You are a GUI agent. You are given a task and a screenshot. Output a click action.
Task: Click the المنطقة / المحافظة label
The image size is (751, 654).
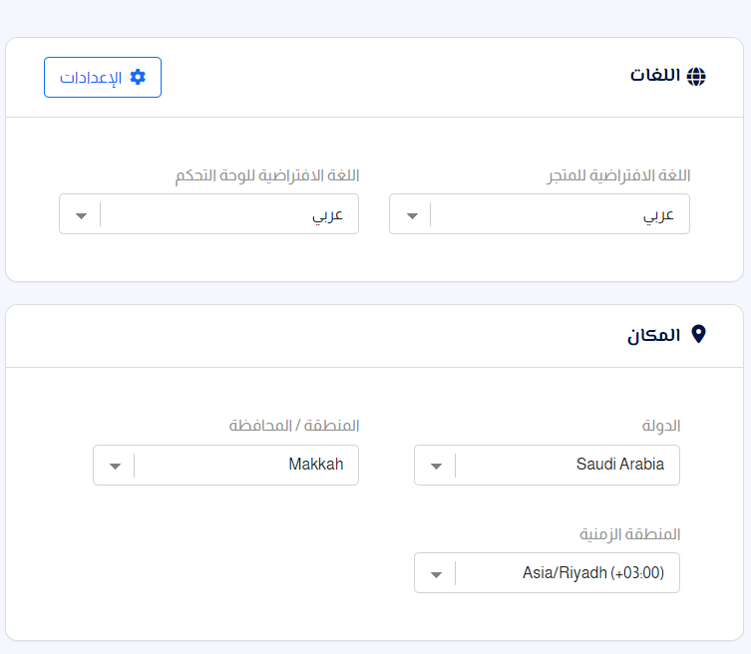pos(293,425)
